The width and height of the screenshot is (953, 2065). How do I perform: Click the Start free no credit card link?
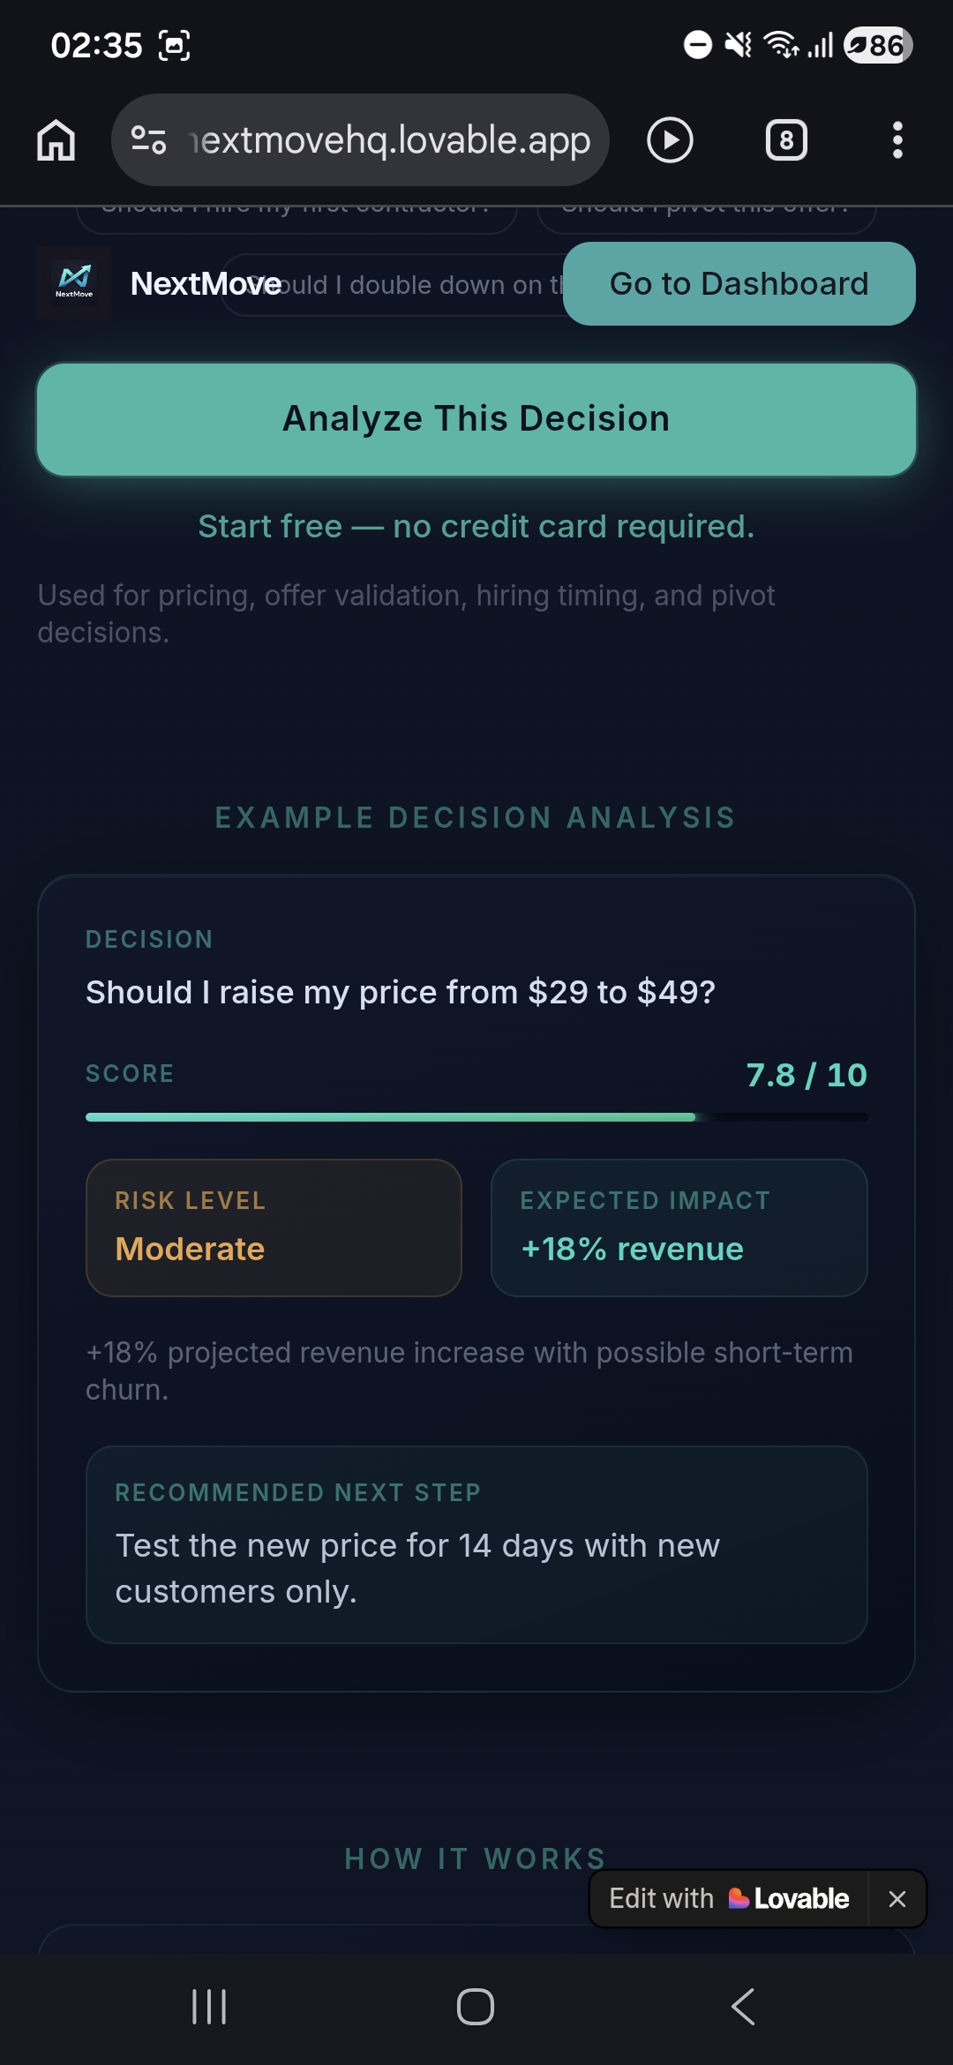click(x=476, y=525)
